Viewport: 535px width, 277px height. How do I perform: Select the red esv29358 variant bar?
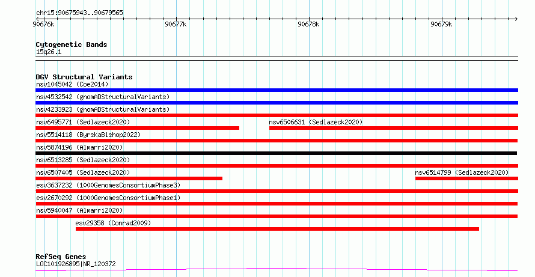277,229
